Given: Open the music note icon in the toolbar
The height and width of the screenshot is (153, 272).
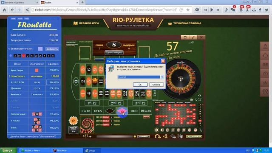Looking at the screenshot, I should click(226, 10).
